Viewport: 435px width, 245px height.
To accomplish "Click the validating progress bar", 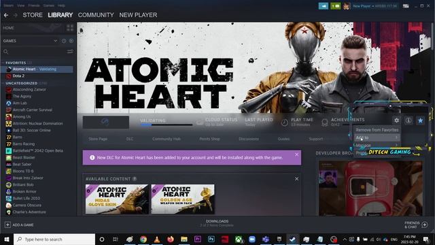I will tap(166, 125).
